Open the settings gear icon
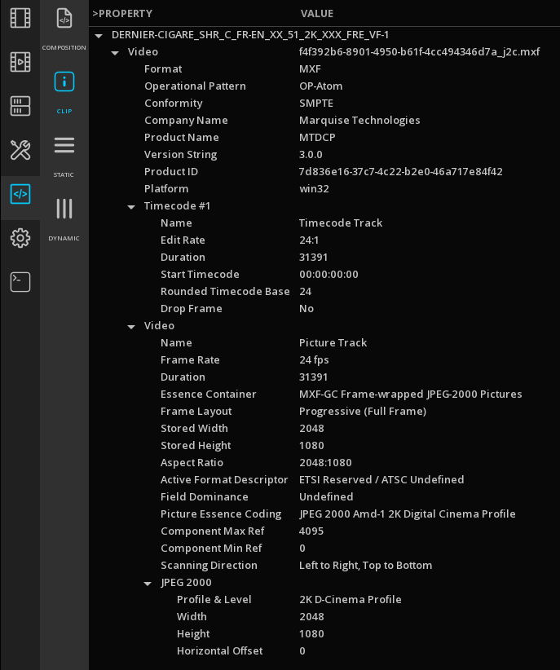This screenshot has width=560, height=670. [x=20, y=238]
